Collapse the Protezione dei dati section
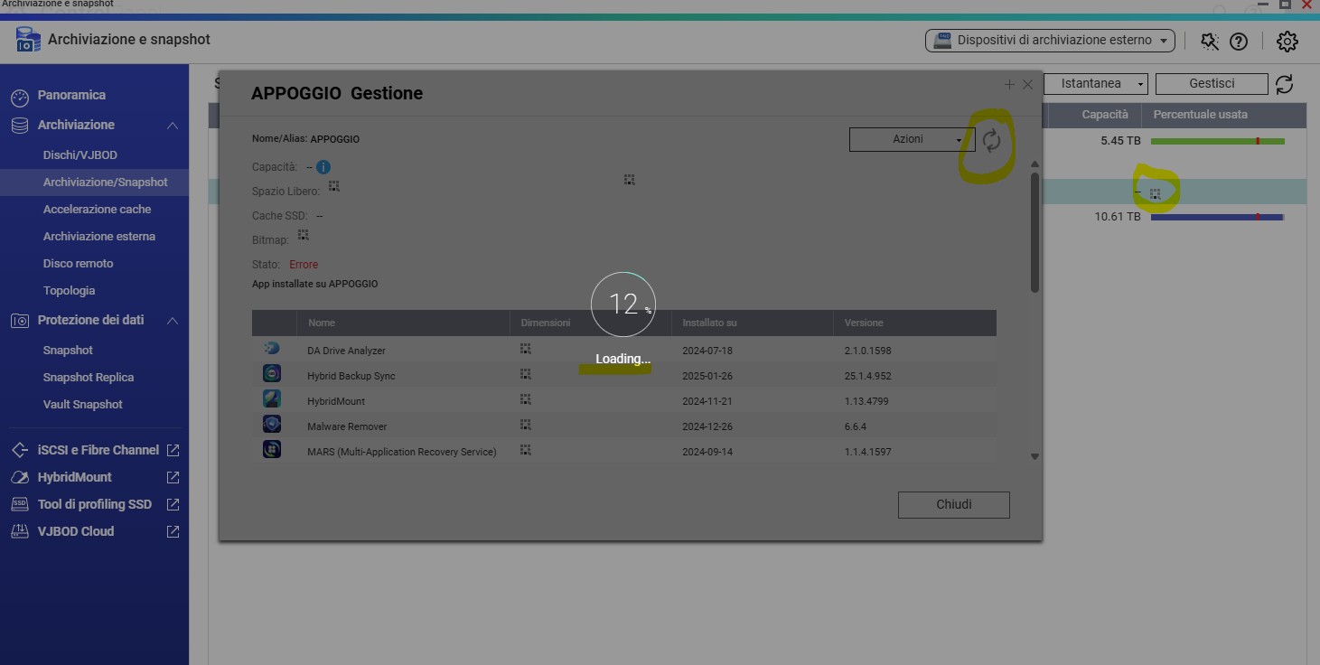 point(173,321)
